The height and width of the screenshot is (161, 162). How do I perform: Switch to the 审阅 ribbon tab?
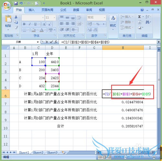coord(89,10)
